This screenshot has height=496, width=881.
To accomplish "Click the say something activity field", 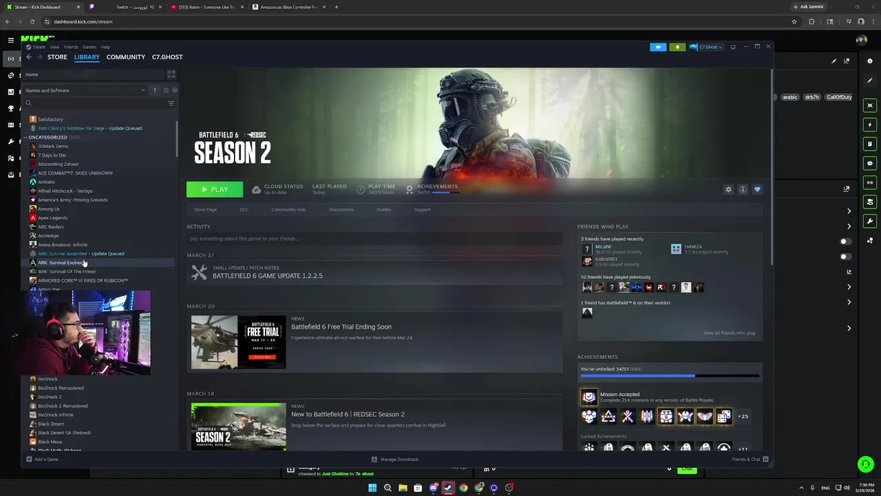I will point(374,238).
